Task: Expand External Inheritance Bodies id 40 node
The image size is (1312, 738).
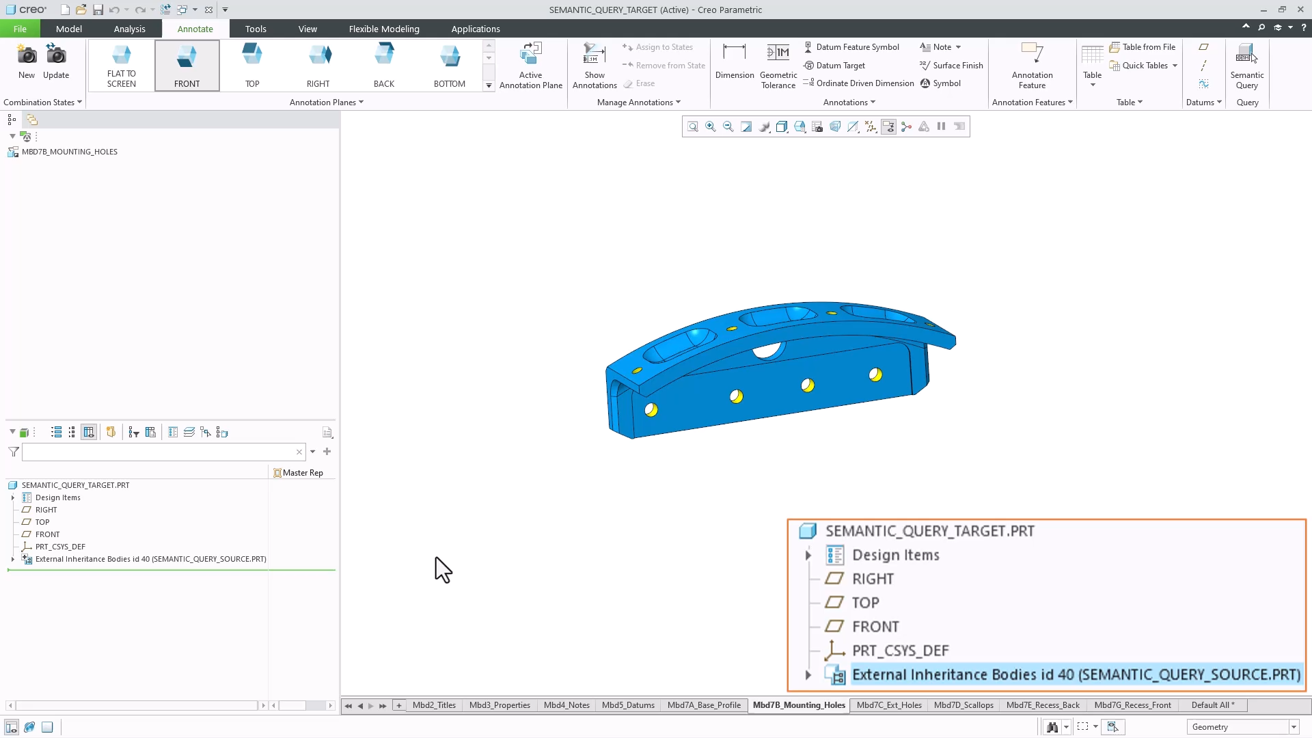Action: coord(13,560)
